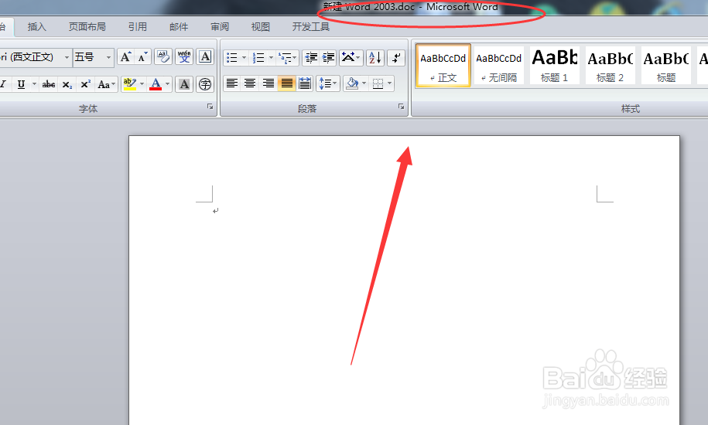Apply the 标题 style

coord(666,66)
